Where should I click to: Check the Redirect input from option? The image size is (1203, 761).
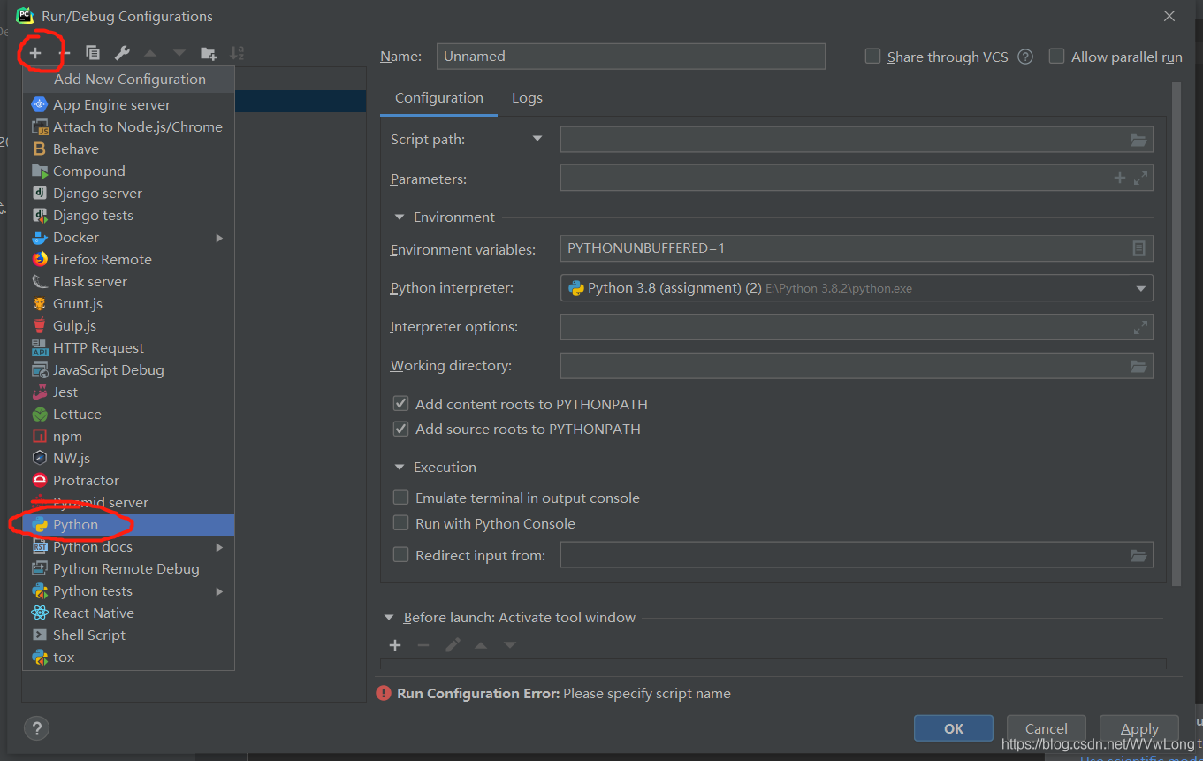(400, 555)
